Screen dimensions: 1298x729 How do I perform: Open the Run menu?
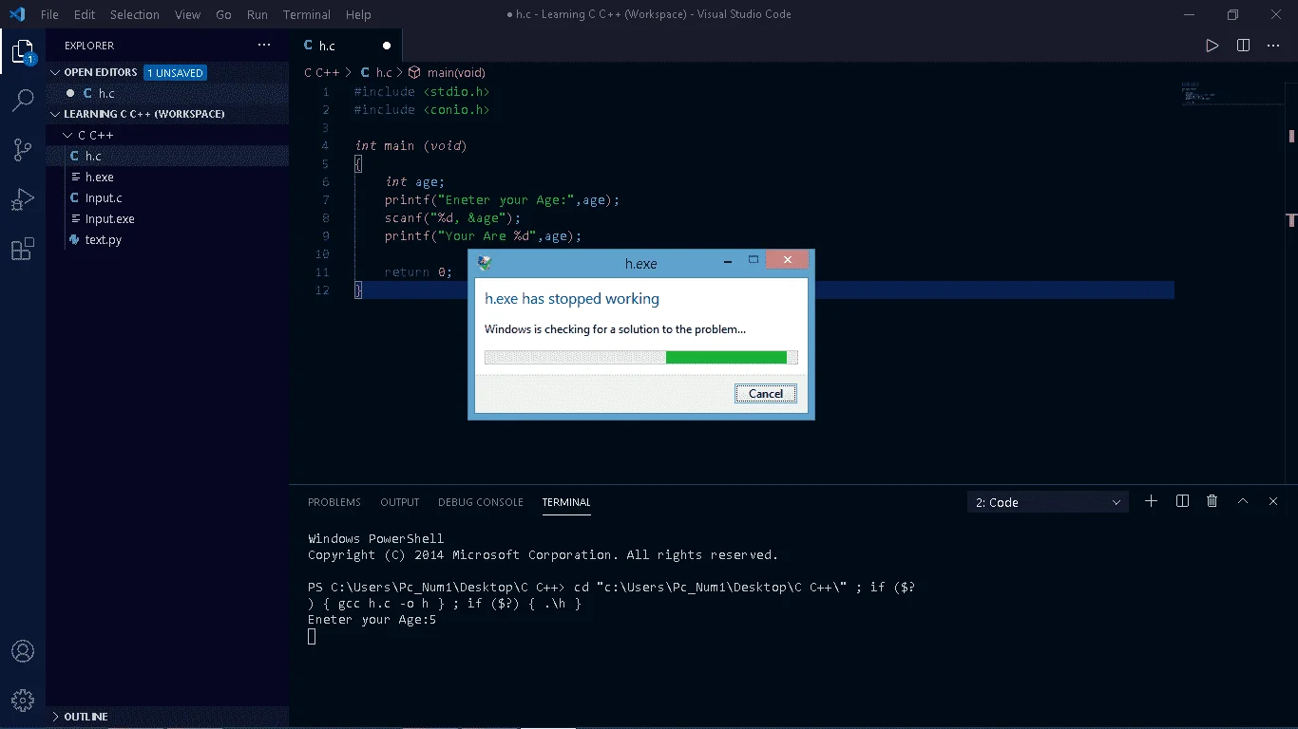point(257,14)
